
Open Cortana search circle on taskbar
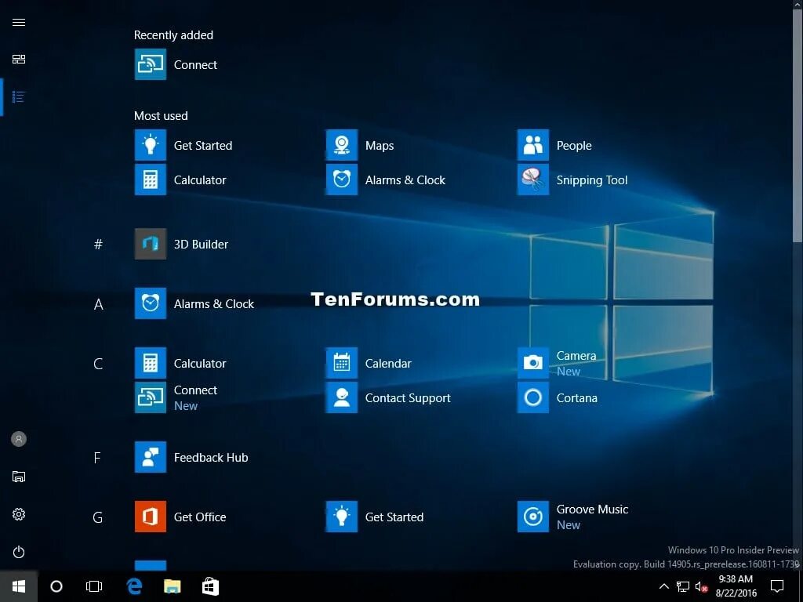(56, 586)
